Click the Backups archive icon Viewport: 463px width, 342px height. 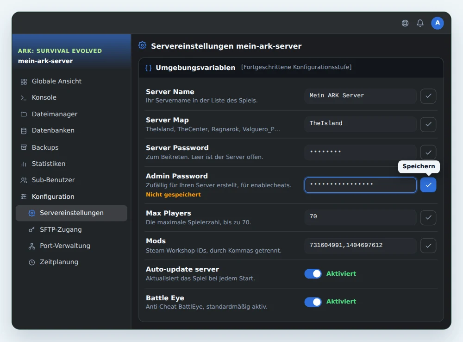coord(24,147)
